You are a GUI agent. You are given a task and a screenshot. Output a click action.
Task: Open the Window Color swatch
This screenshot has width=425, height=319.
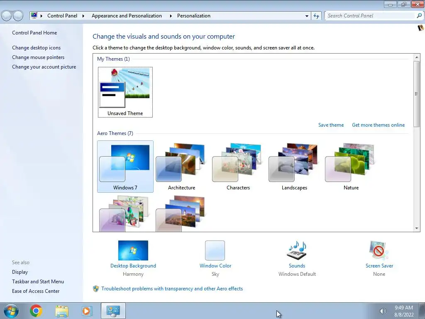215,250
